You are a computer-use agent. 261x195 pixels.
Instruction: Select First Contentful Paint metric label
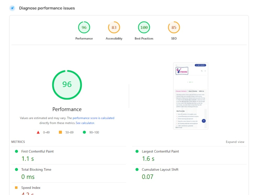tap(37, 151)
